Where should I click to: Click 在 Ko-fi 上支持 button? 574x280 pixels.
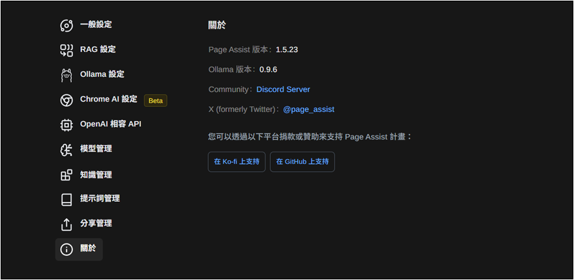[237, 162]
